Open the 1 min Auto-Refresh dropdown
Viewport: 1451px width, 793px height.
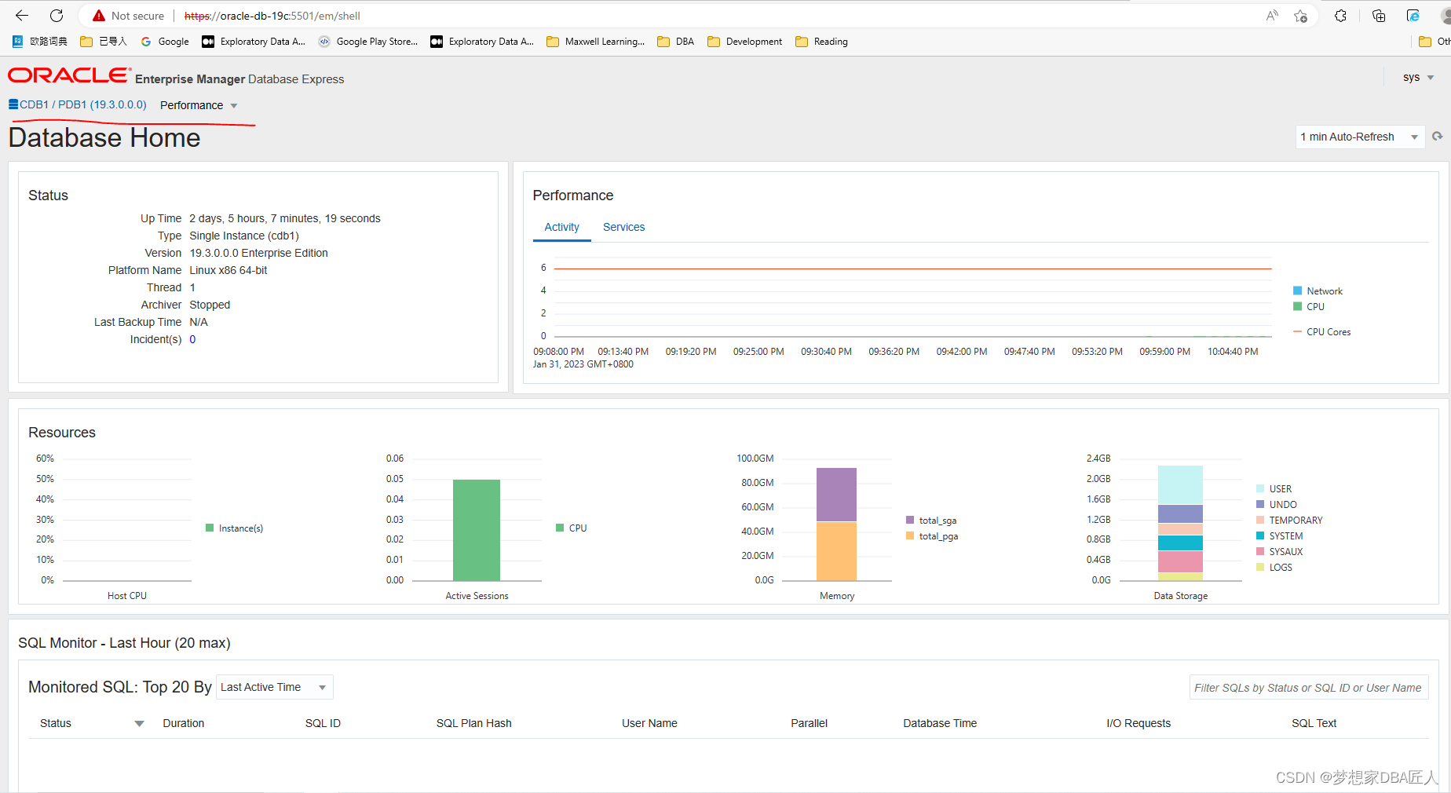pos(1360,137)
